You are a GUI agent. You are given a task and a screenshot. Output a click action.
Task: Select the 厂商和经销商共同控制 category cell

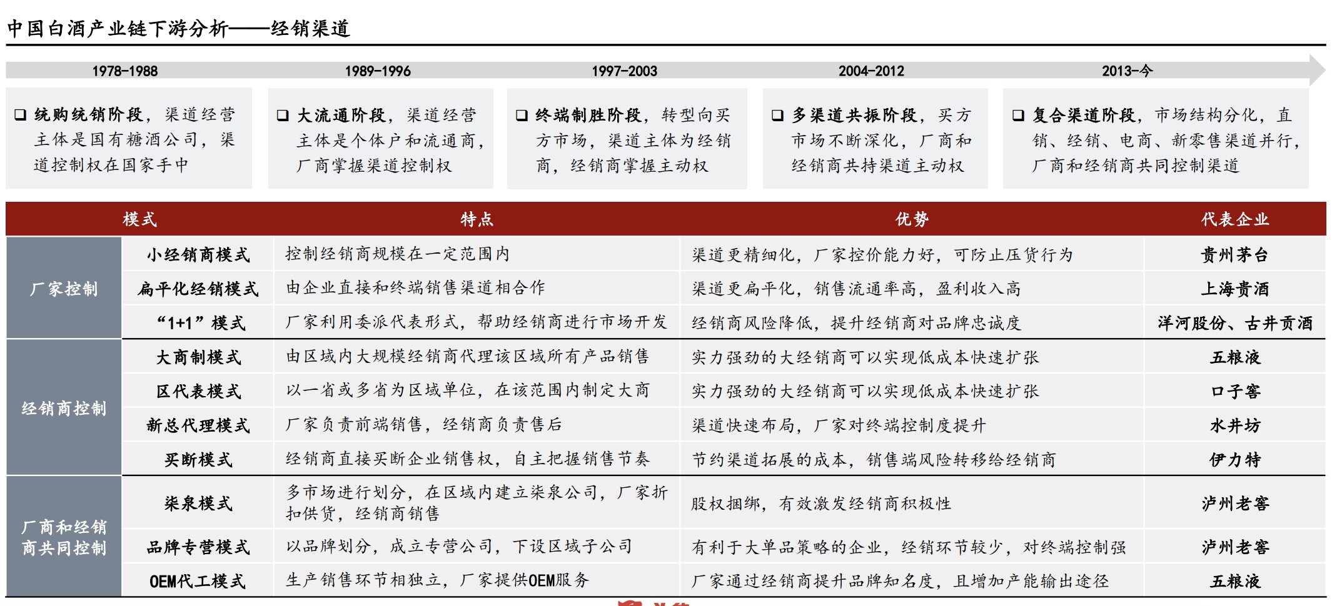tap(64, 537)
